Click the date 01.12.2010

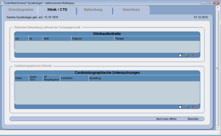click(201, 17)
